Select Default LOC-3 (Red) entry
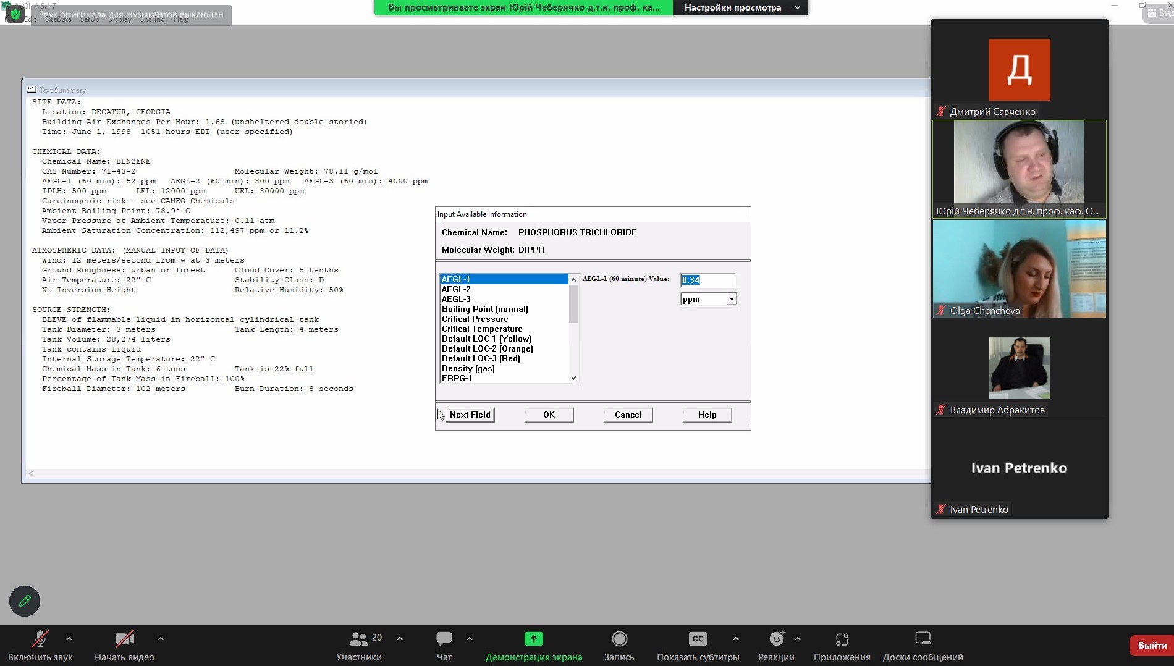The image size is (1174, 666). (504, 358)
